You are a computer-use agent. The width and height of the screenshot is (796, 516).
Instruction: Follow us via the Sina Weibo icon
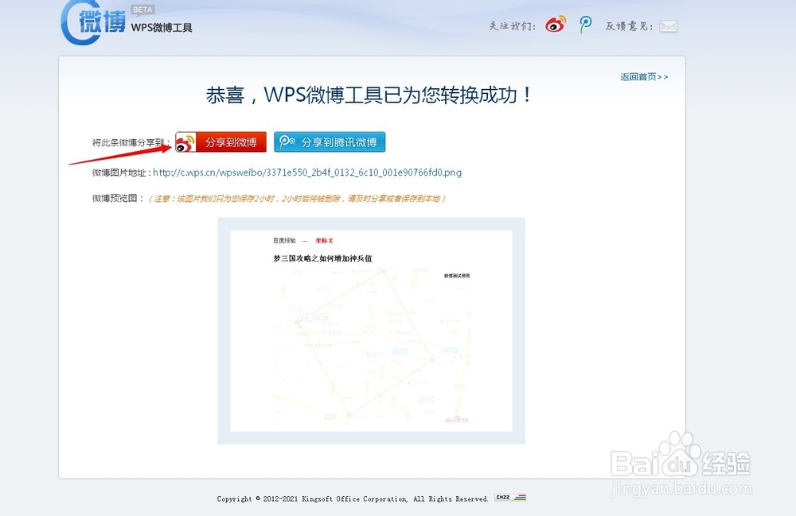[x=556, y=25]
